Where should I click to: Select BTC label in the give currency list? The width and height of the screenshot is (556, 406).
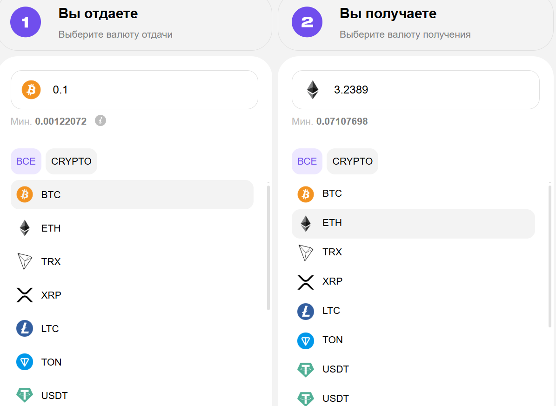51,195
